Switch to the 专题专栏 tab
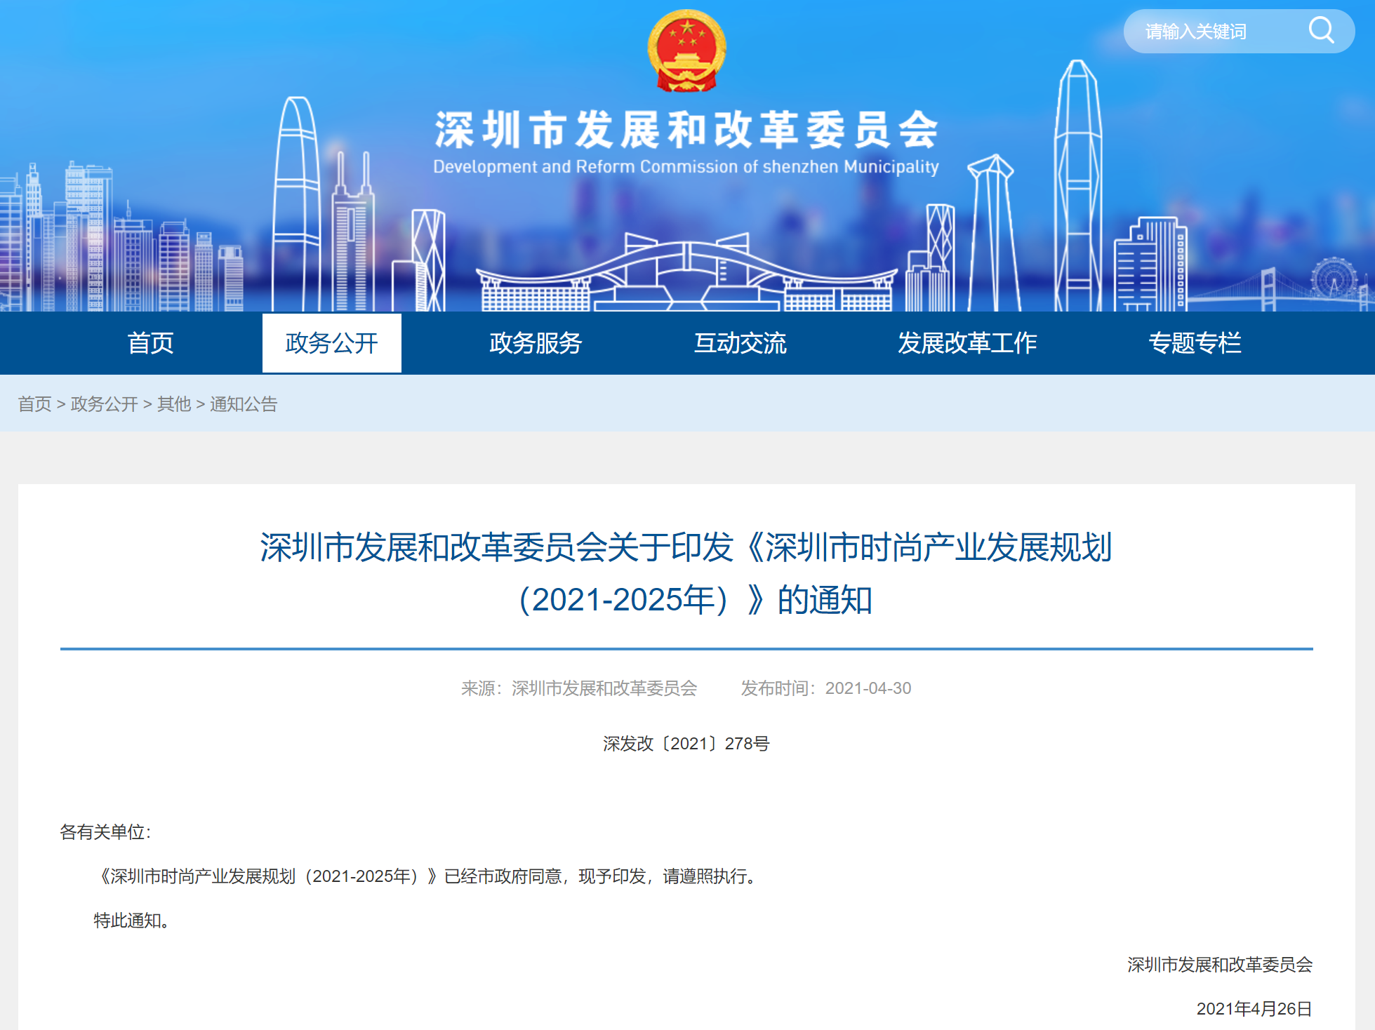Image resolution: width=1375 pixels, height=1030 pixels. click(x=1195, y=343)
